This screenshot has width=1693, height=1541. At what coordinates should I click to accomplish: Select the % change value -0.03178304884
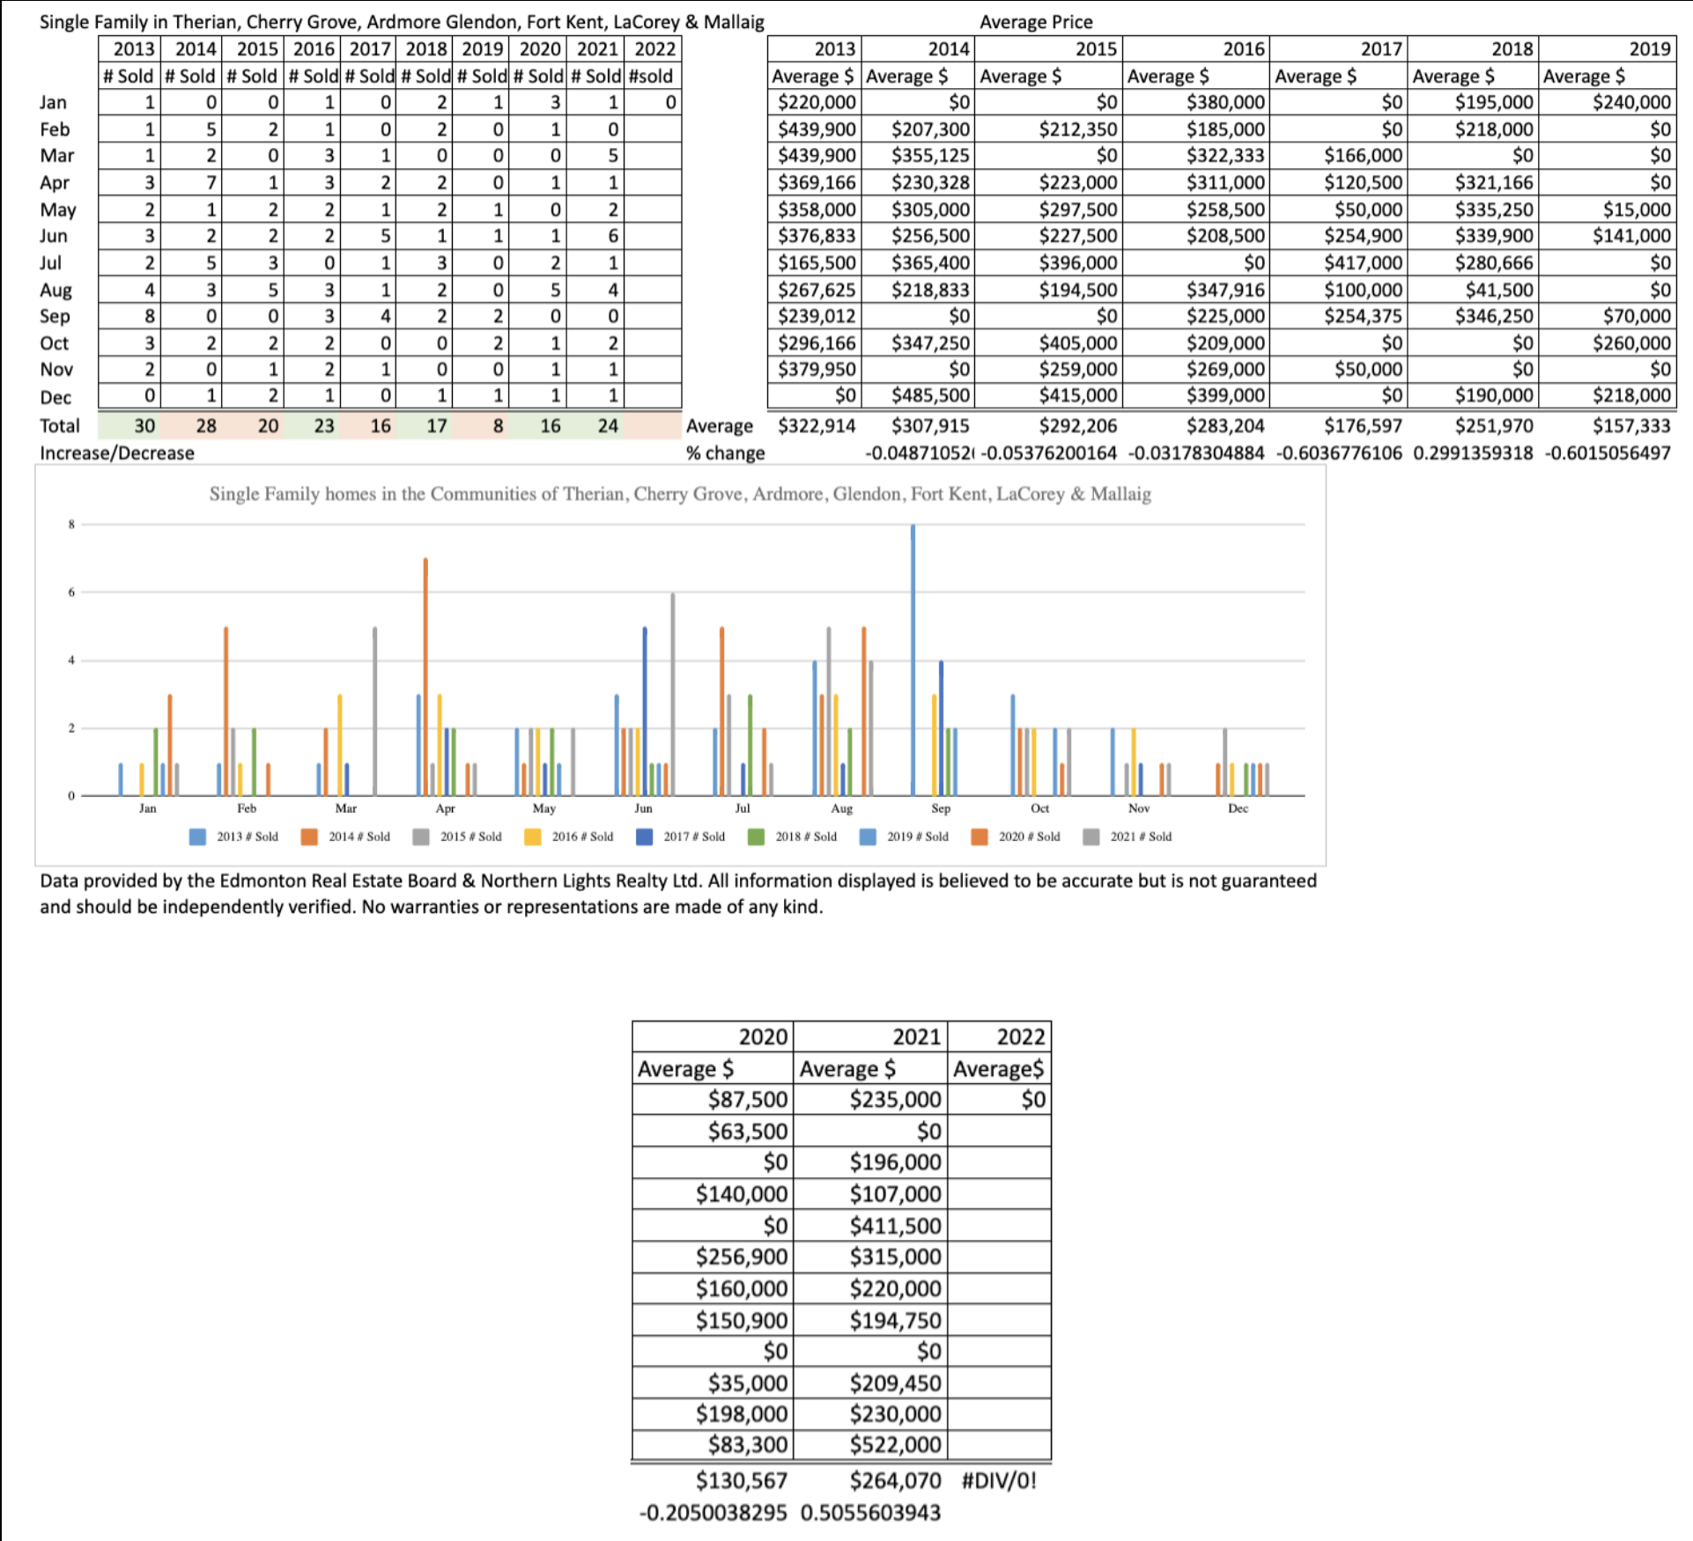coord(1196,453)
